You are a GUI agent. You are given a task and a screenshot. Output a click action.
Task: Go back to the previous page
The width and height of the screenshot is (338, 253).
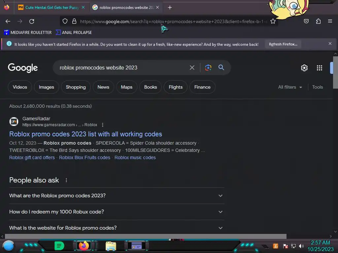click(x=8, y=21)
